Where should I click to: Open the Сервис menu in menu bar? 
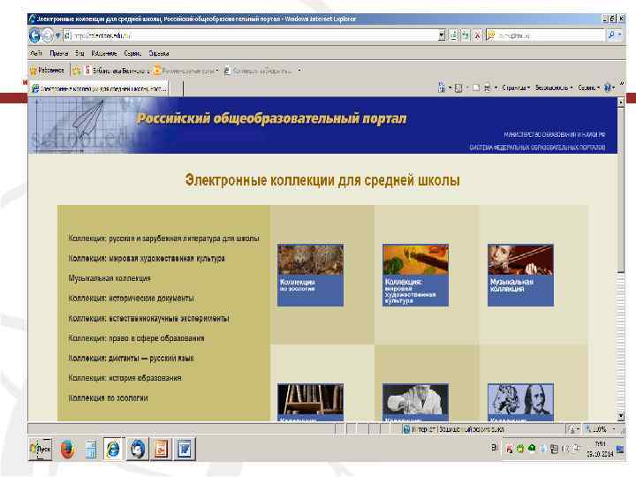(132, 53)
